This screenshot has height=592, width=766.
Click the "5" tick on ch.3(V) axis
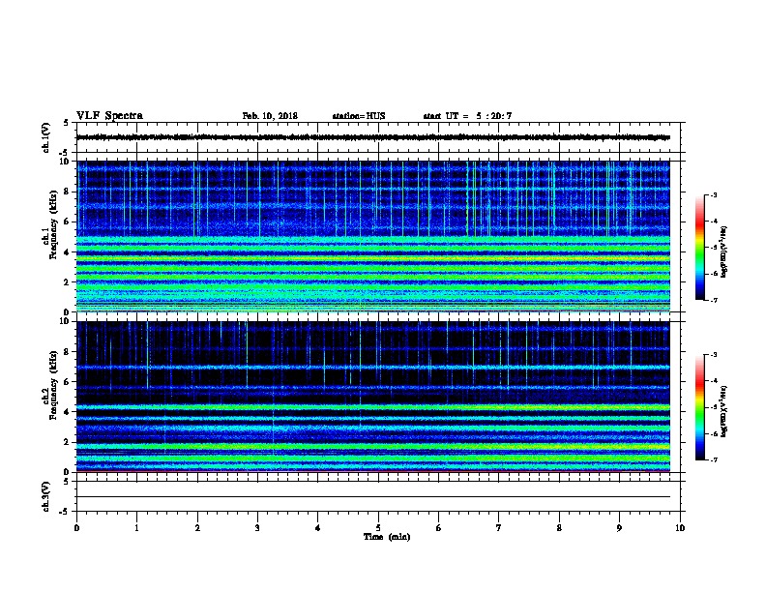pyautogui.click(x=67, y=482)
